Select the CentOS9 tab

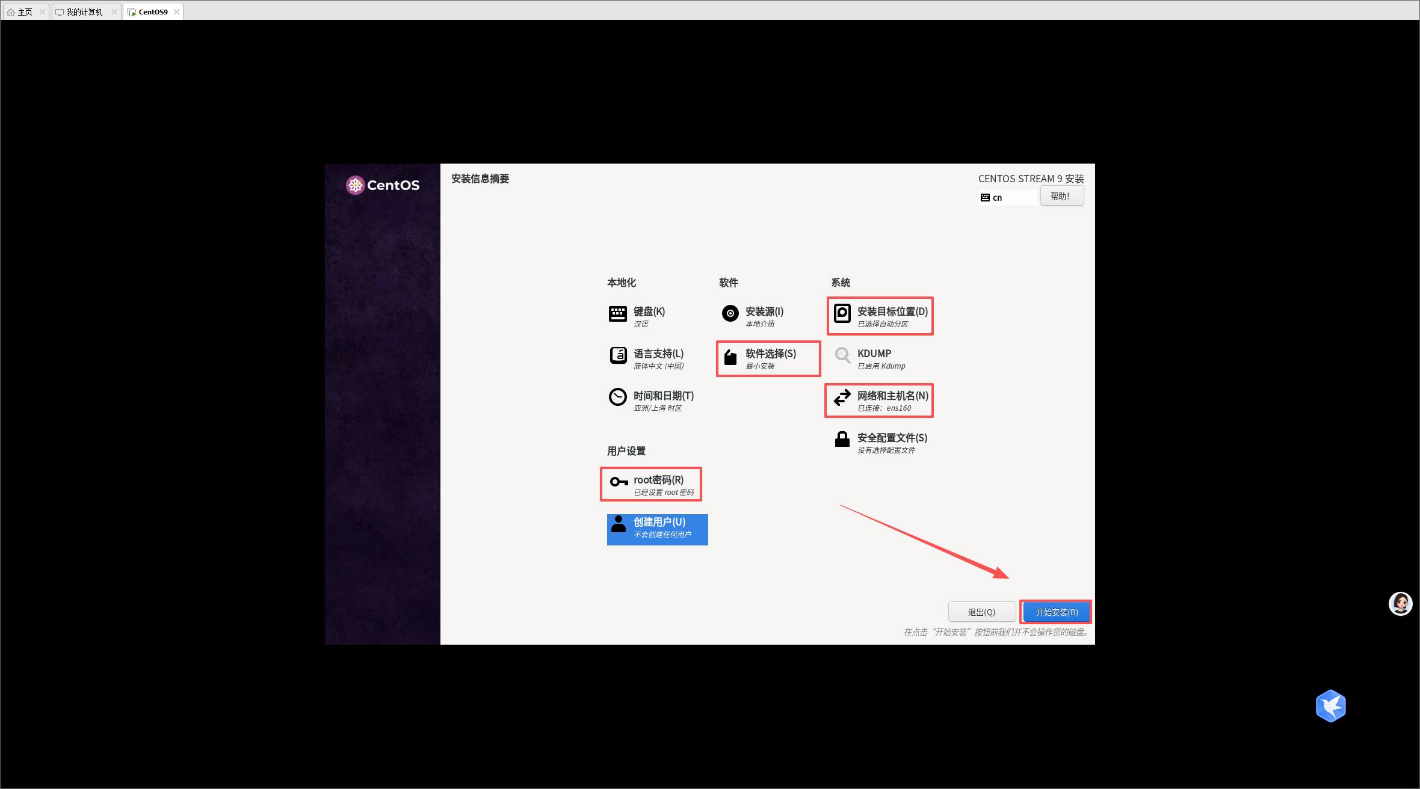coord(153,12)
